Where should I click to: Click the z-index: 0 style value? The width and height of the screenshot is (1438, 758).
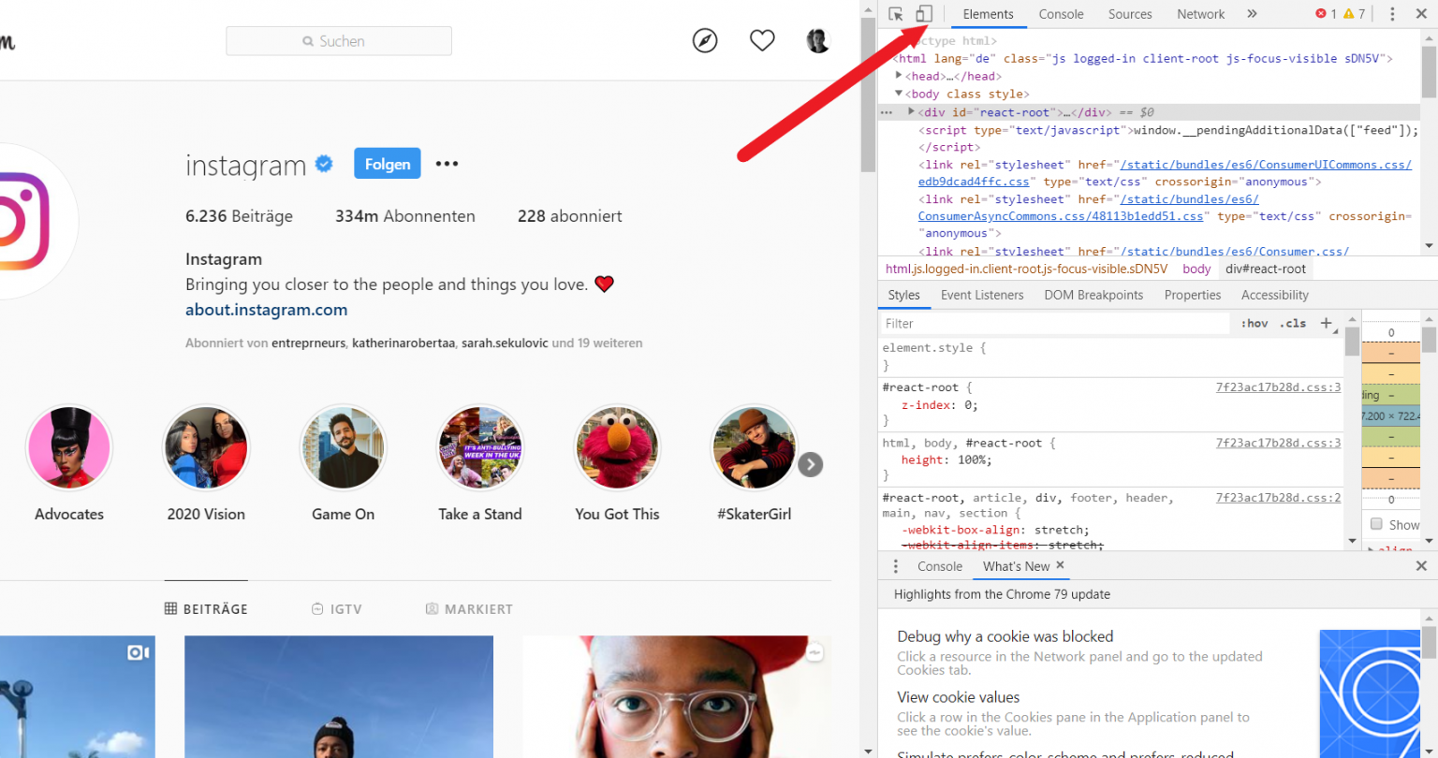(971, 405)
